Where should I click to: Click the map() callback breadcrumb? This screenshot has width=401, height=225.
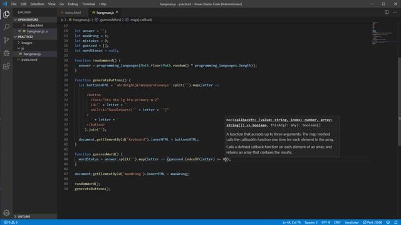[x=141, y=19]
